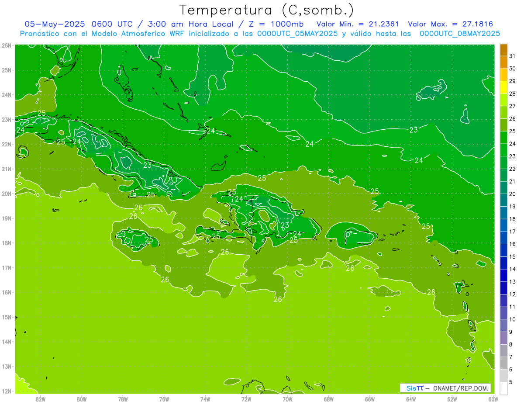The image size is (524, 405).
Task: Click the color bar label 16
Action: point(512,244)
